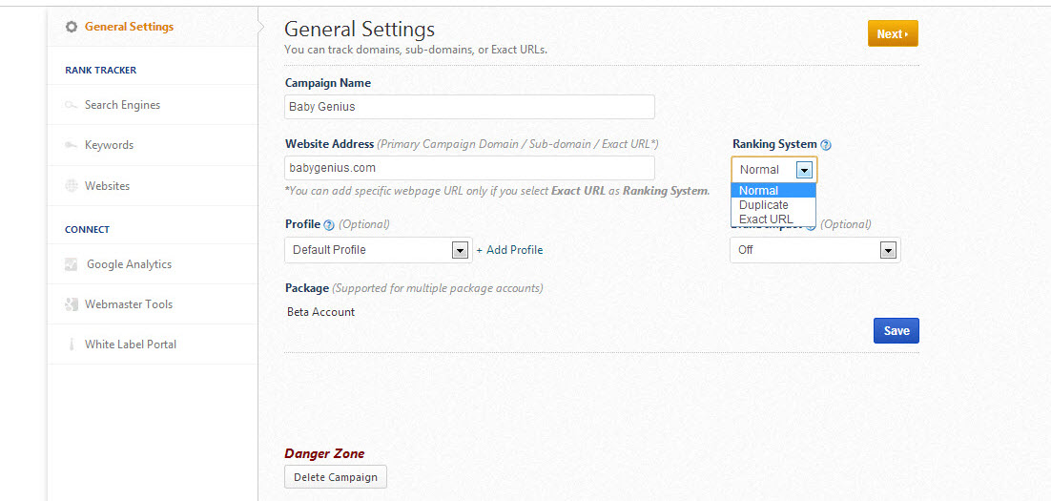Click the White Label Portal icon
This screenshot has width=1051, height=501.
coord(71,344)
